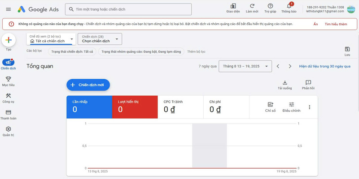The image size is (359, 179).
Task: Open the Trợ giúp help icon
Action: click(270, 6)
